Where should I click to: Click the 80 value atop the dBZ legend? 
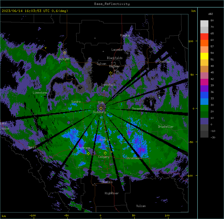pos(212,21)
